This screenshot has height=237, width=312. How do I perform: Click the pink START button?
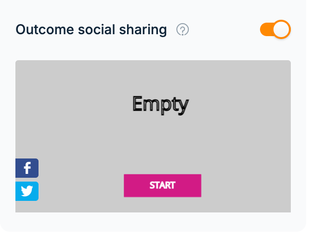coord(163,185)
